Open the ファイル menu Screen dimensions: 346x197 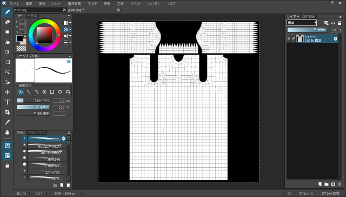(14, 4)
